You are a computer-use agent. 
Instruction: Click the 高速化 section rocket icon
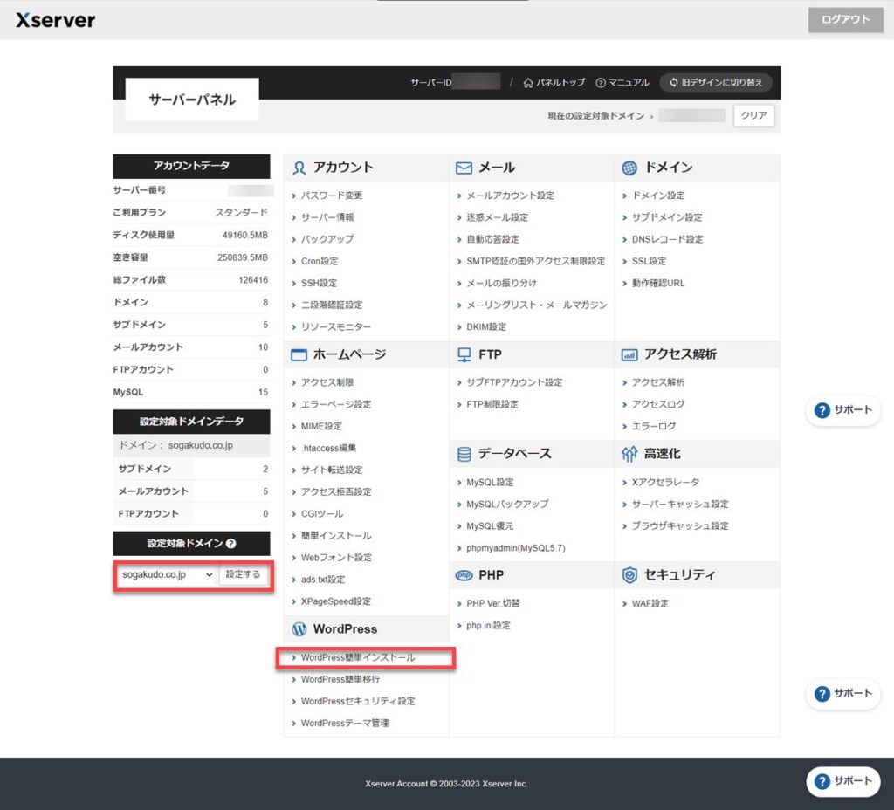(629, 454)
